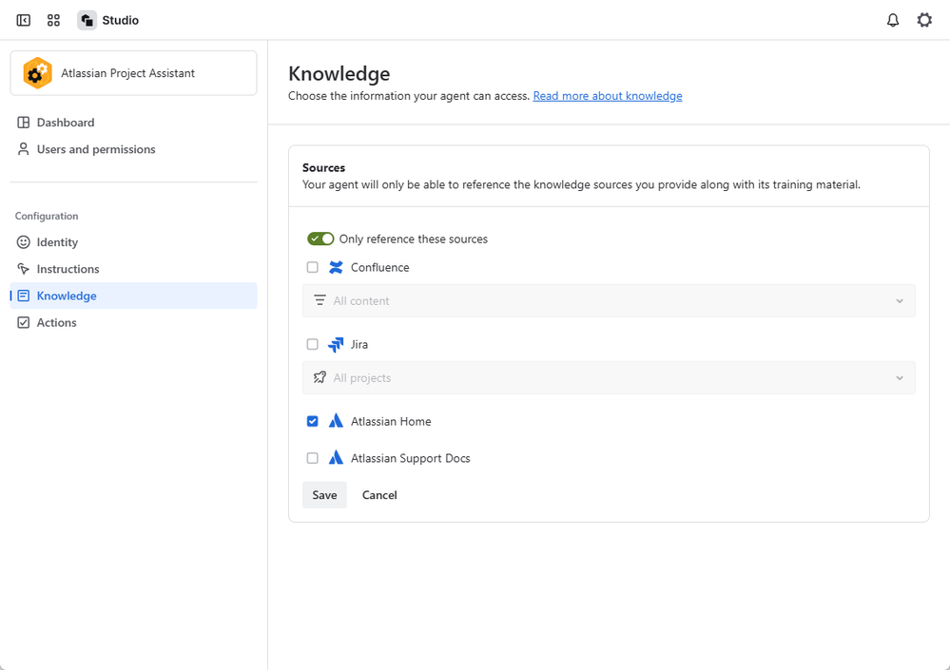Open the notifications bell
This screenshot has height=670, width=950.
click(x=893, y=20)
